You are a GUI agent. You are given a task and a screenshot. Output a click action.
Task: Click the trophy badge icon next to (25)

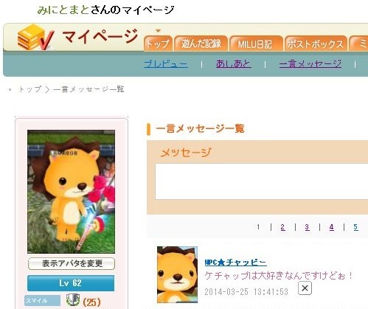73,300
